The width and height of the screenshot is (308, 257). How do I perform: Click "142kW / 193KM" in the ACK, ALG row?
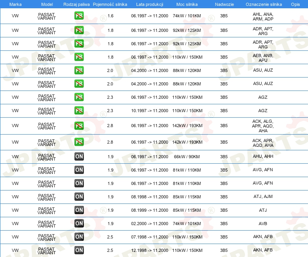(187, 126)
